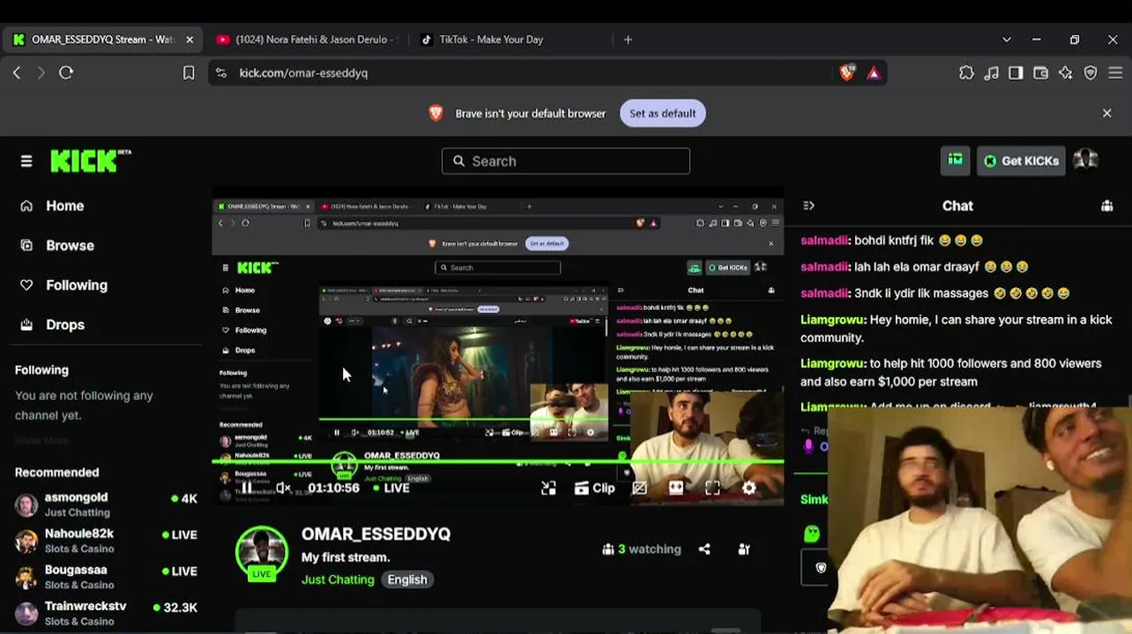Click salmadii username in first chat message
The height and width of the screenshot is (634, 1132).
click(x=824, y=240)
